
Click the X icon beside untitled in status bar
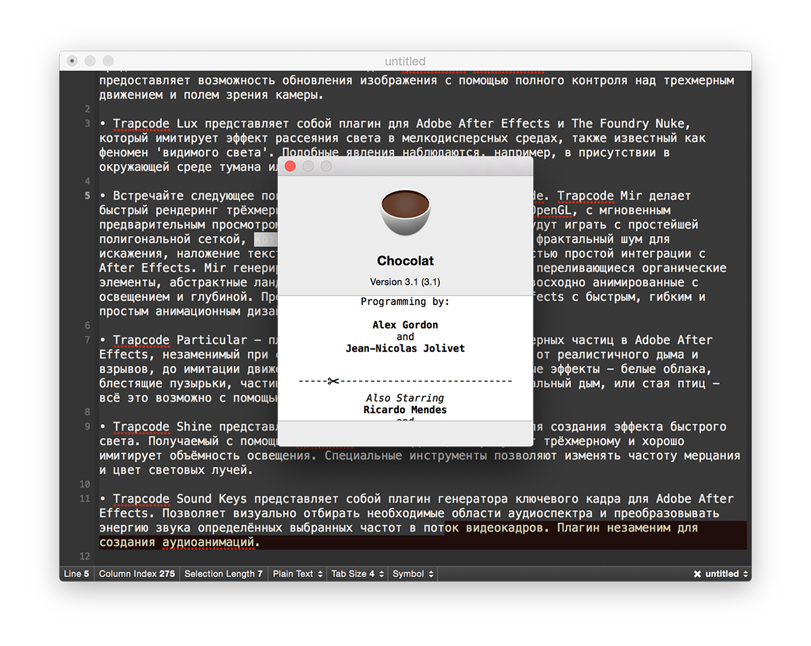point(697,574)
